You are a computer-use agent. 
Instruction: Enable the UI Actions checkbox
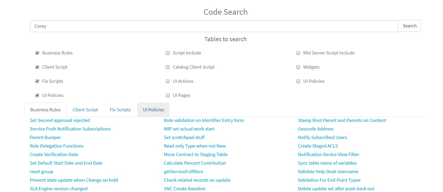pyautogui.click(x=168, y=81)
